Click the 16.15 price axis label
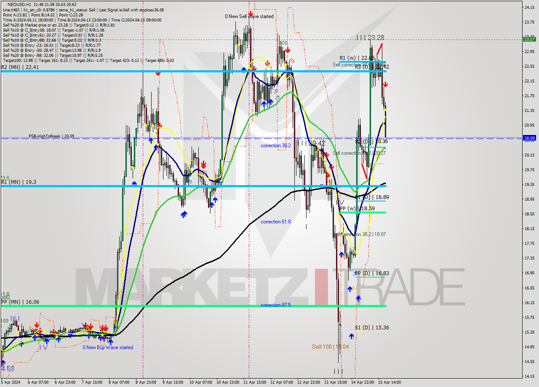The width and height of the screenshot is (539, 387). (x=530, y=302)
